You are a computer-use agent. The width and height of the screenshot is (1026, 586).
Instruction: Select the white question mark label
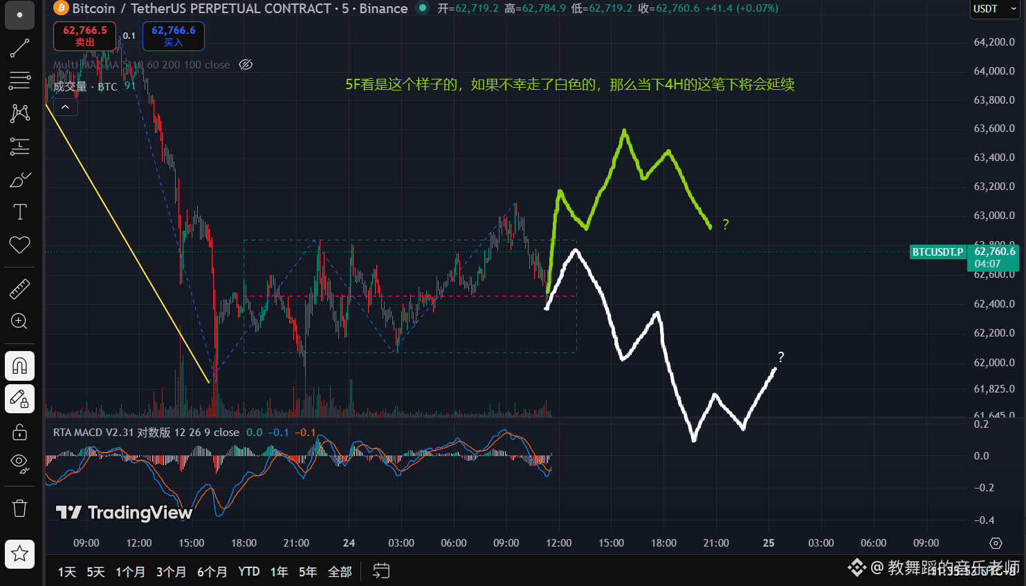tap(780, 357)
